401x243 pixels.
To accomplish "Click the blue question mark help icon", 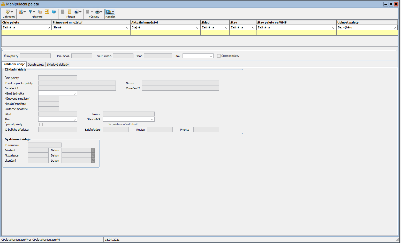I will point(54,12).
